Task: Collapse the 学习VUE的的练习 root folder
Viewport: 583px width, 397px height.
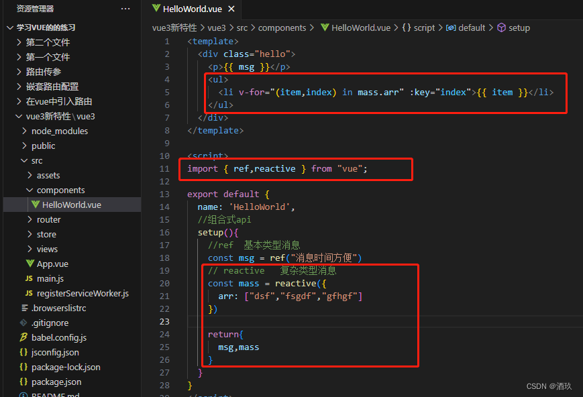Action: (x=11, y=27)
